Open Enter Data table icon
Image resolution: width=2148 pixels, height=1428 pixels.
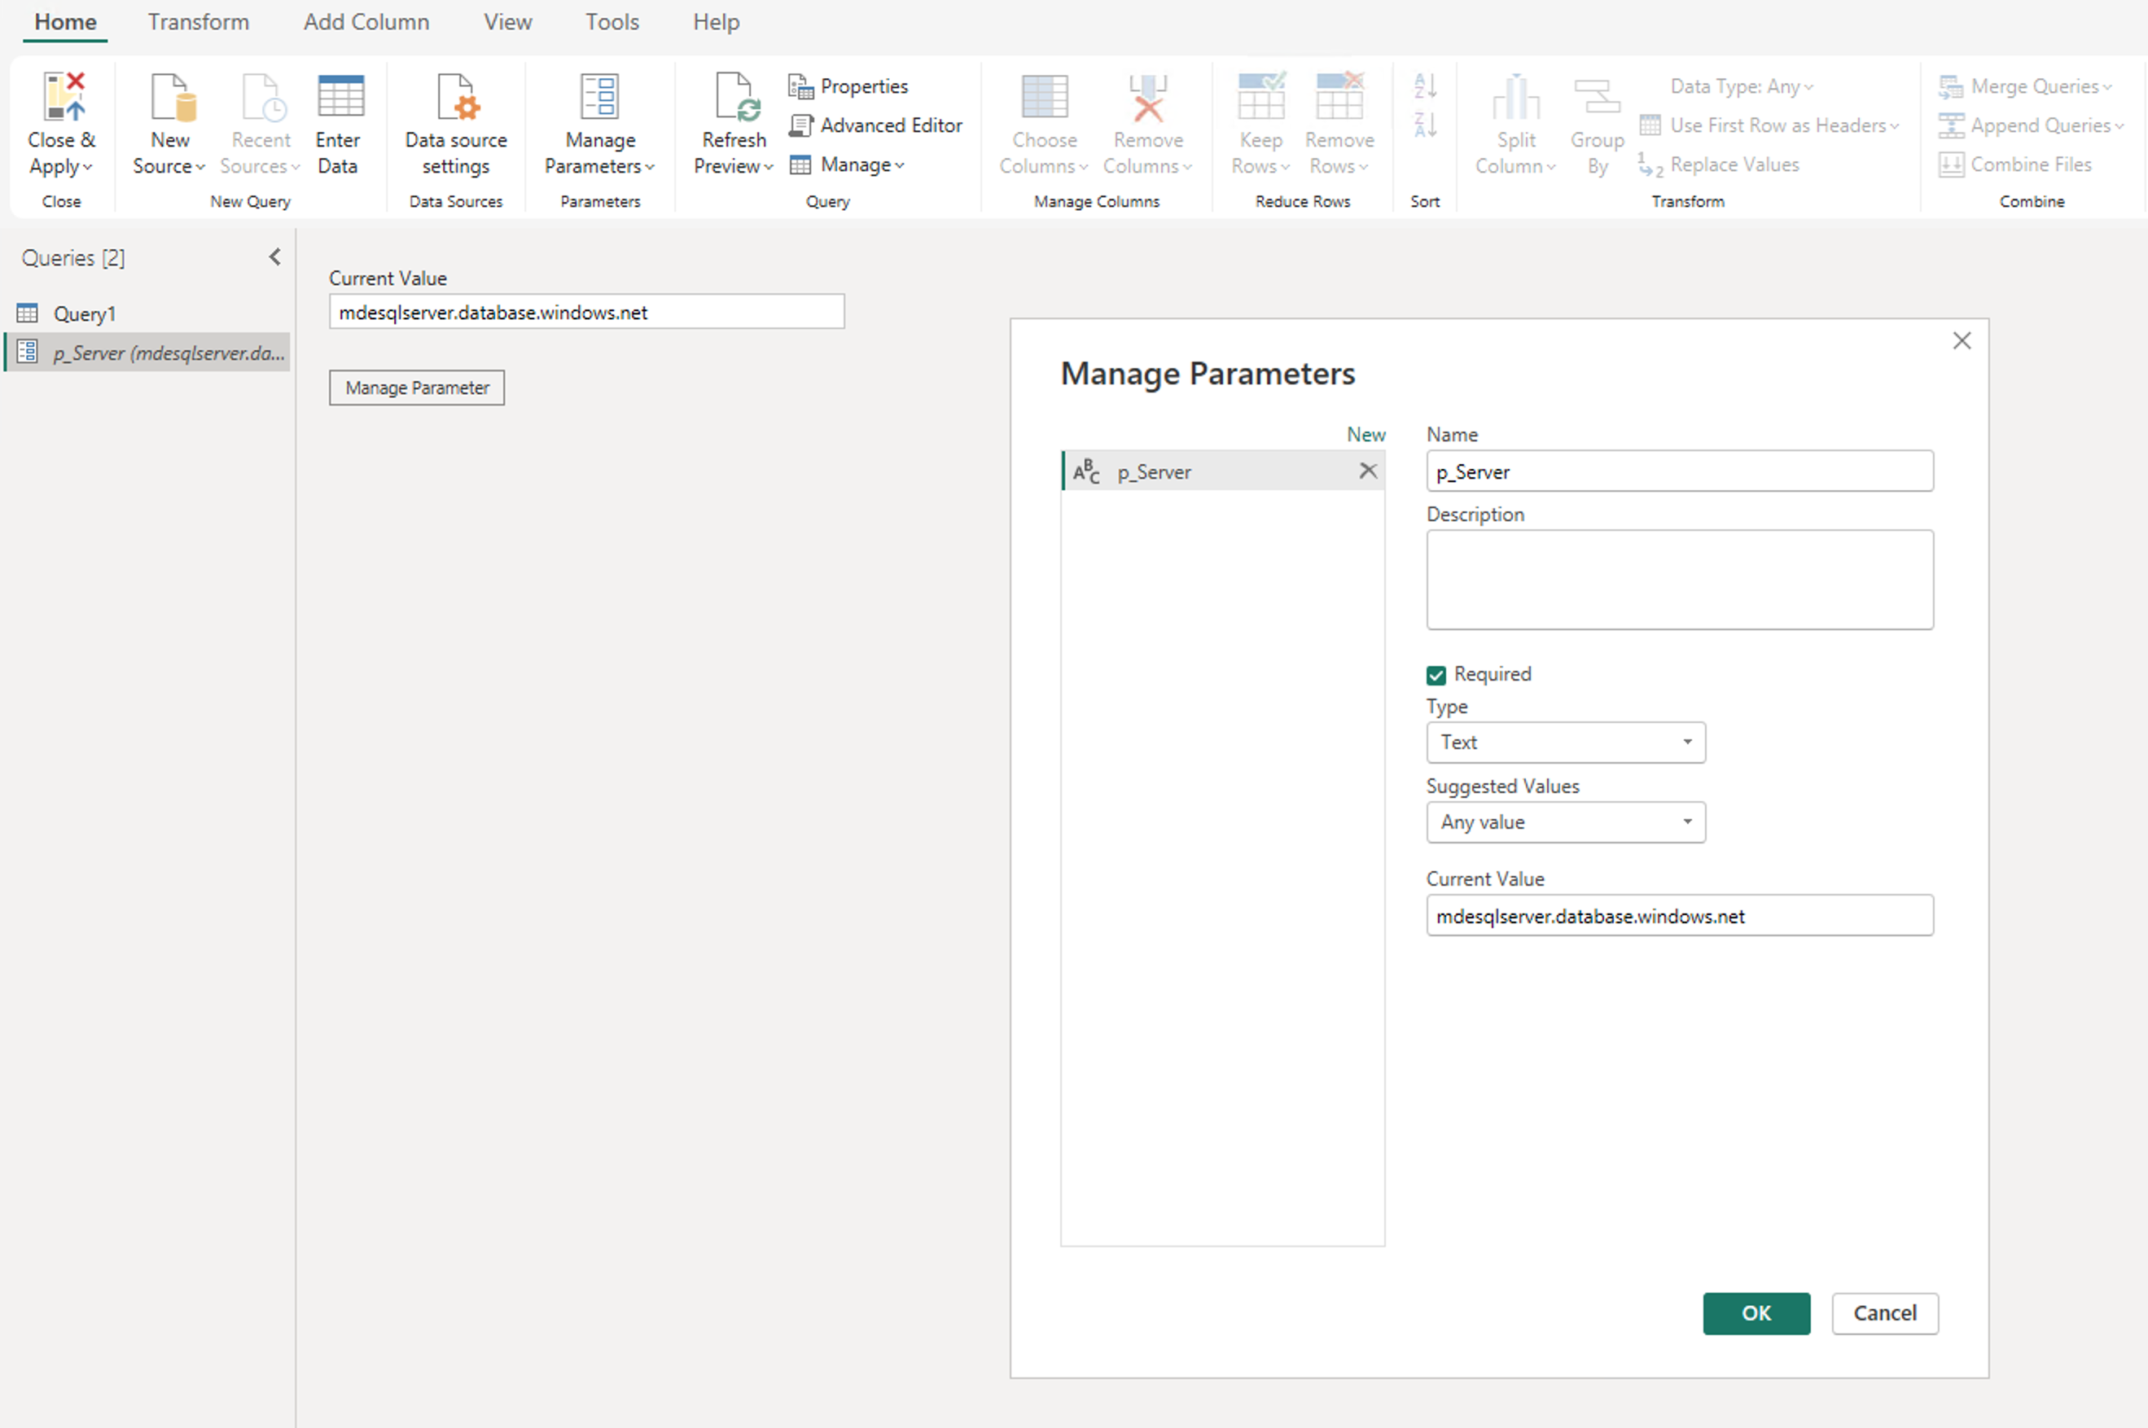pos(340,99)
